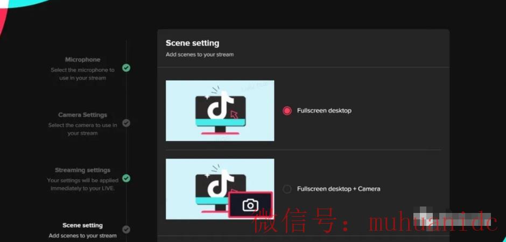Click the gray checkmark beside Camera Settings step
Screen dimensions: 506x242
click(x=126, y=123)
